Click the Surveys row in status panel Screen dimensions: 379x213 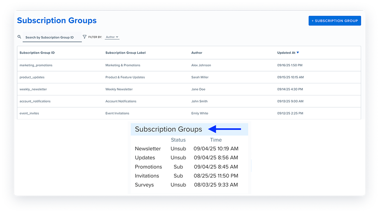click(x=144, y=185)
